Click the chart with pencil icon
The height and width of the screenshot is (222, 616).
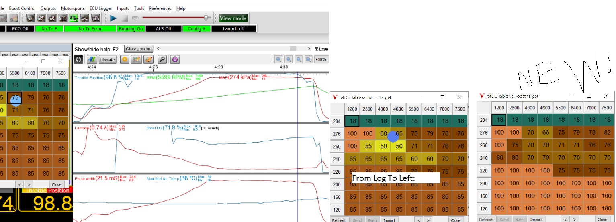(x=137, y=59)
